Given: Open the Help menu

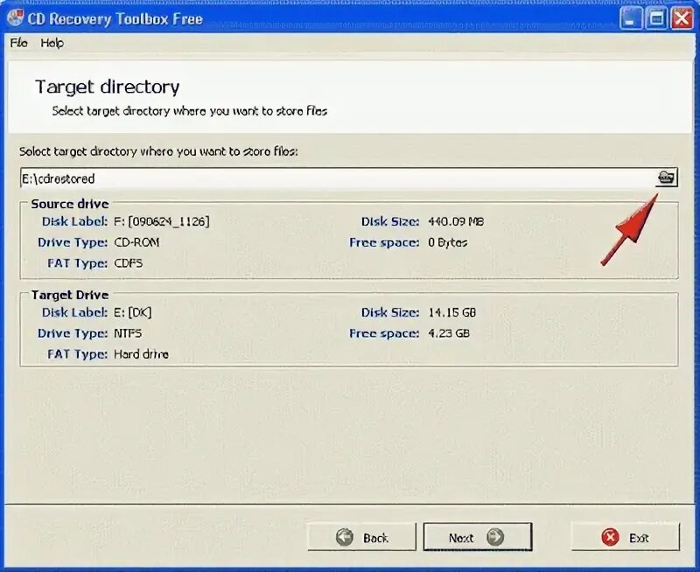Looking at the screenshot, I should tap(52, 43).
